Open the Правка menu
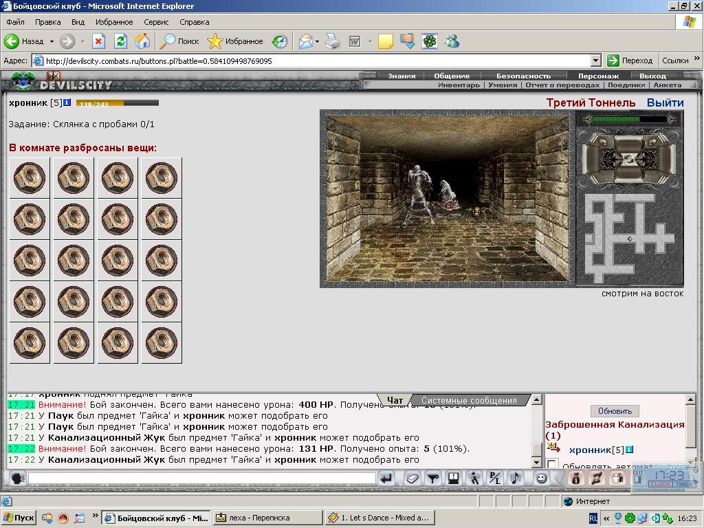The height and width of the screenshot is (528, 704). pyautogui.click(x=47, y=22)
